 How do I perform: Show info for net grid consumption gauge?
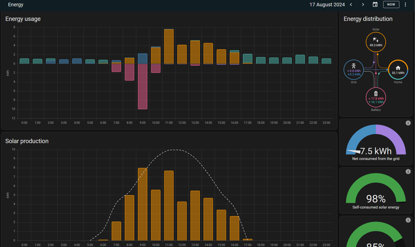tap(408, 123)
